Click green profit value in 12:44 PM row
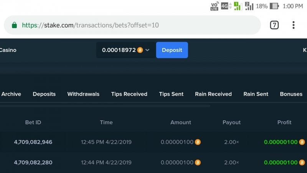Viewport: 307px width, 173px height. [281, 162]
